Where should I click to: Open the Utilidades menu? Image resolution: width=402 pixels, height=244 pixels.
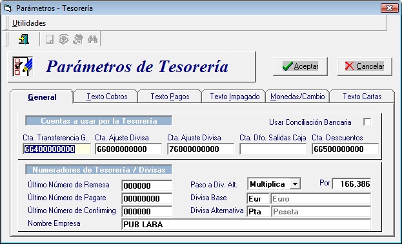(x=29, y=23)
